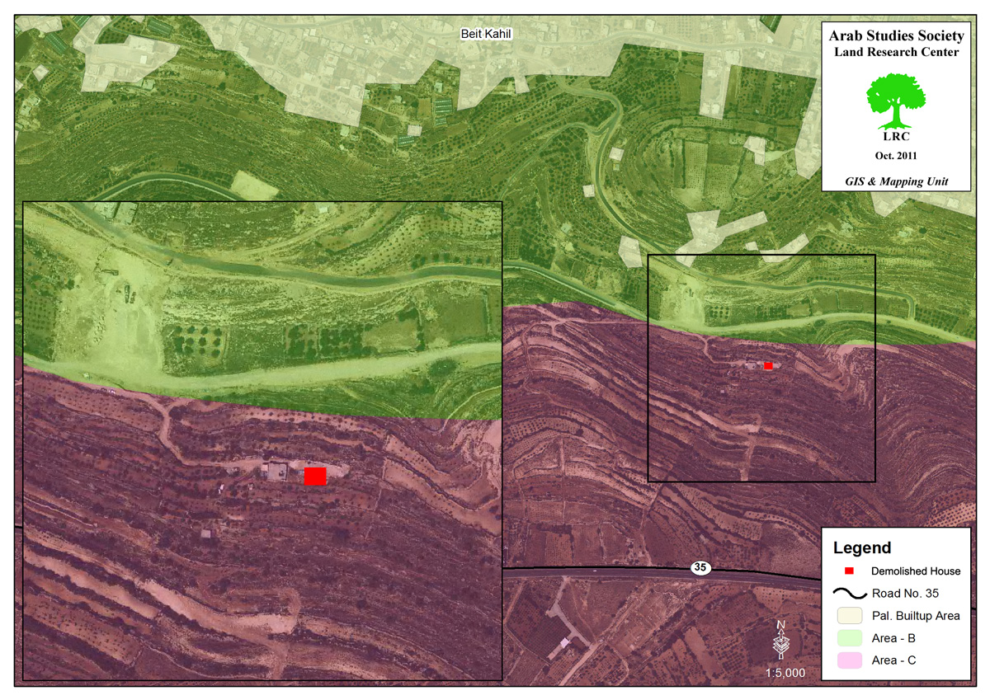This screenshot has width=990, height=700.
Task: Click the Arab Studies Society title
Action: pos(896,36)
